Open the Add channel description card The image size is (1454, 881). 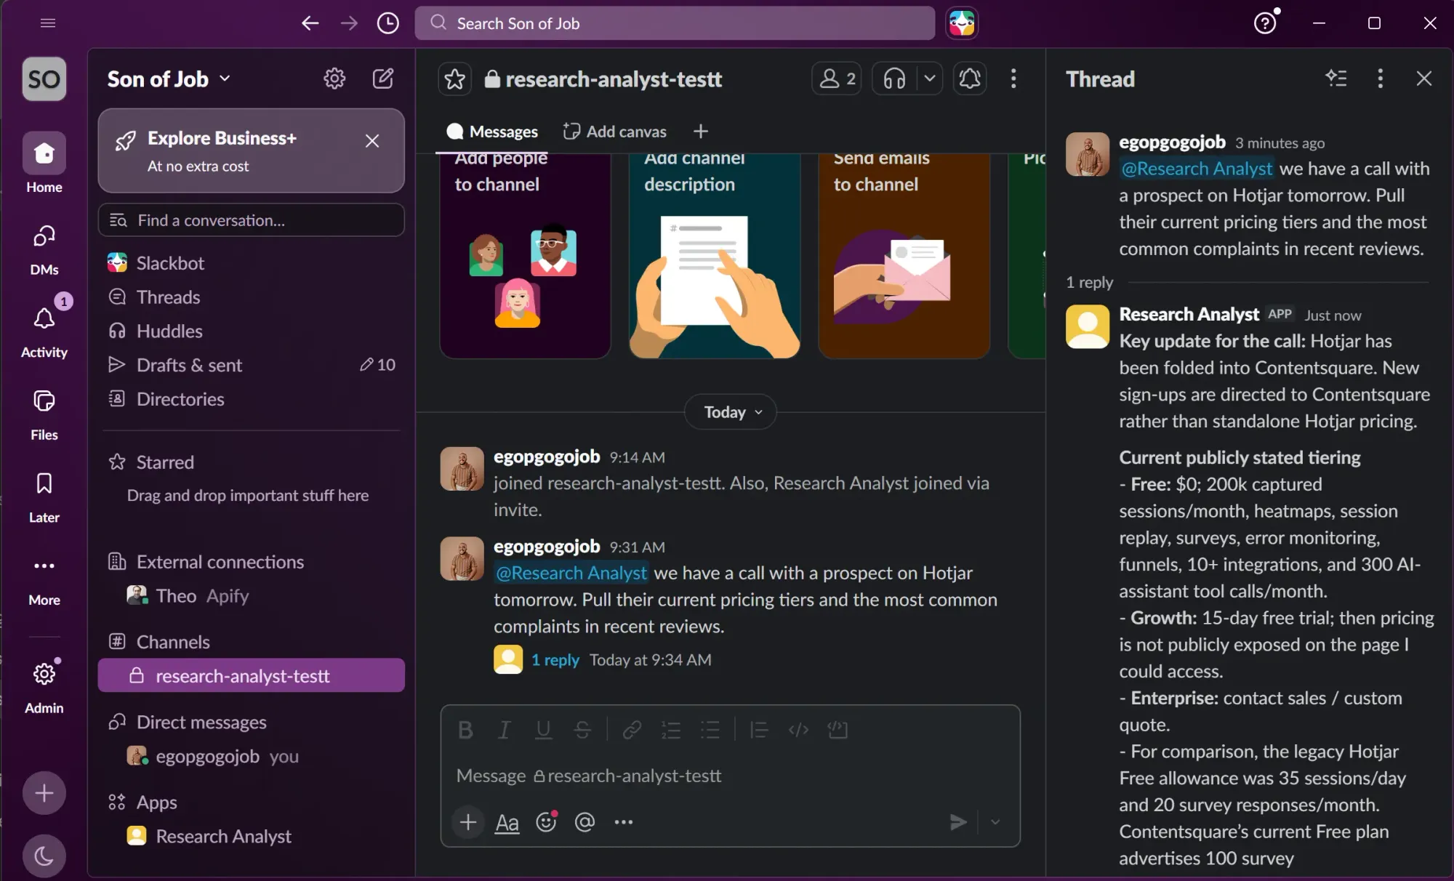[715, 256]
